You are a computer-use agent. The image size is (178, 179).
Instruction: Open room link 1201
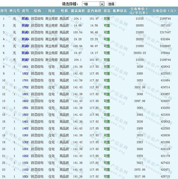coord(25,149)
